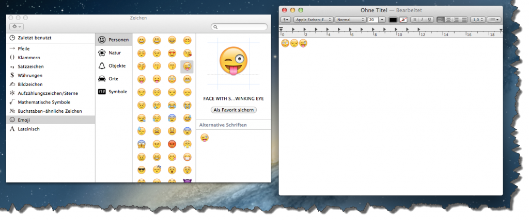Open the Apple Farben-Emoji font dropdown
This screenshot has width=529, height=221.
point(313,19)
